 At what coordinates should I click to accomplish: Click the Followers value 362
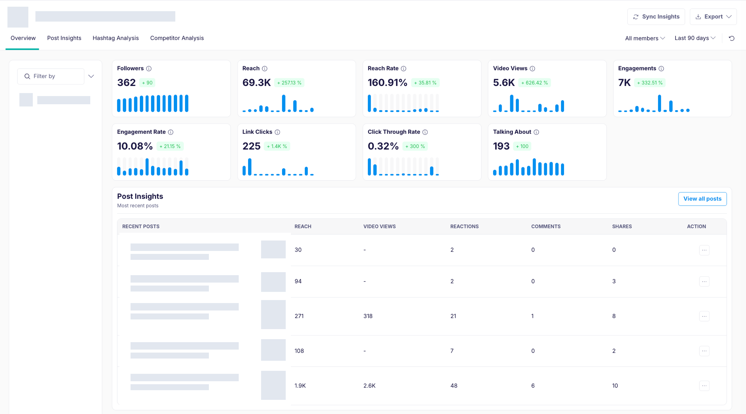pos(126,83)
